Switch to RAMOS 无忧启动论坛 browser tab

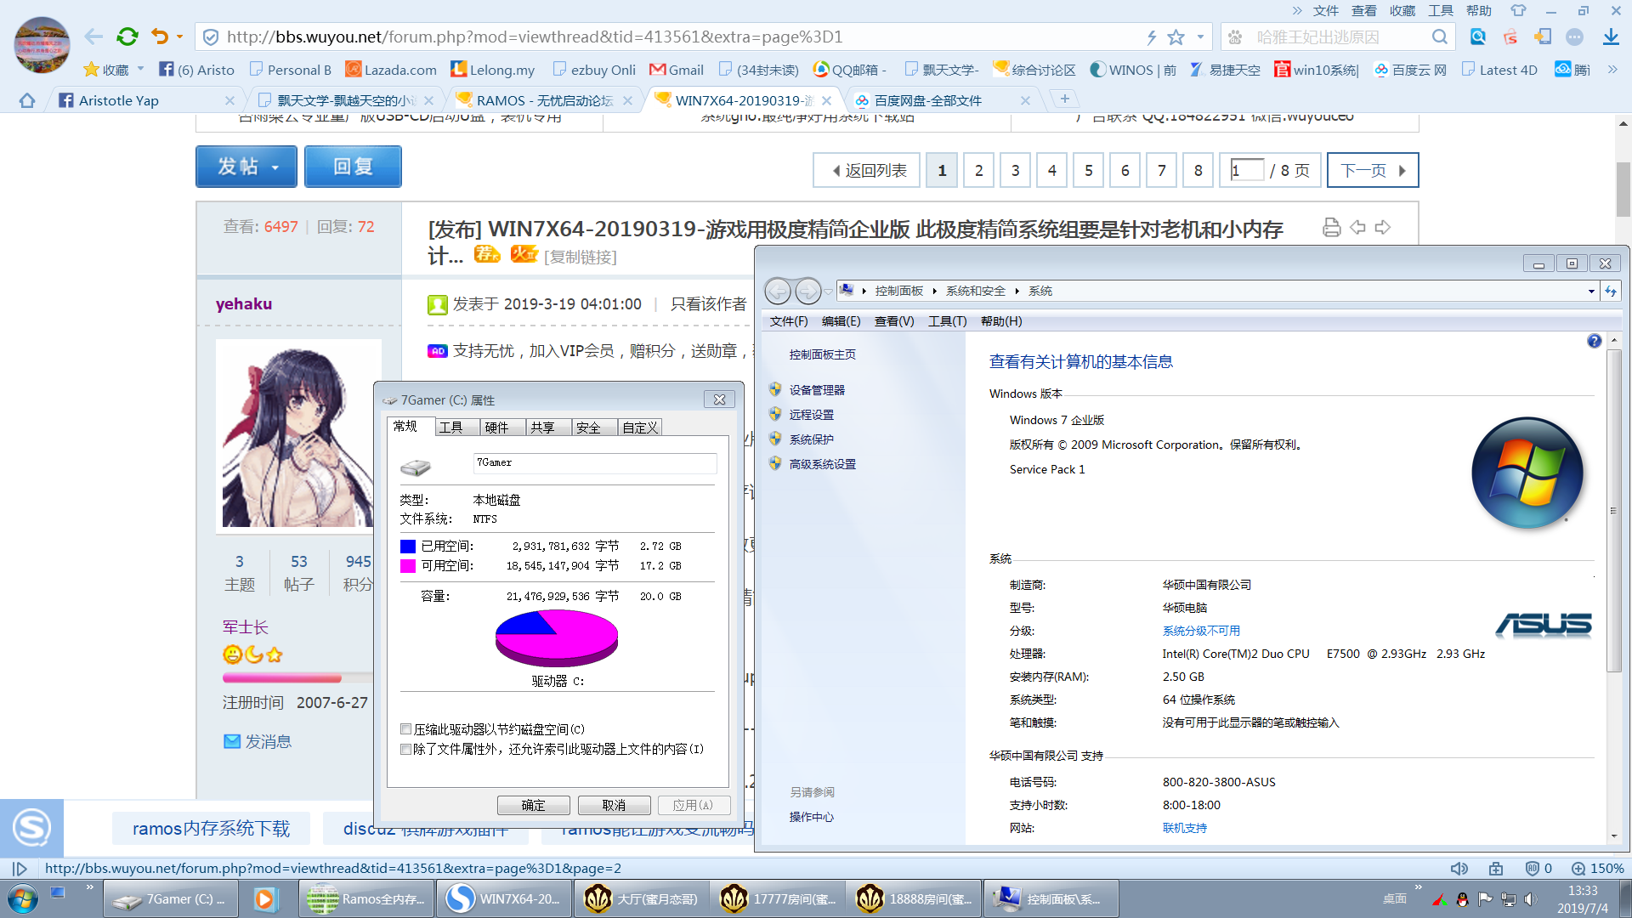point(544,100)
